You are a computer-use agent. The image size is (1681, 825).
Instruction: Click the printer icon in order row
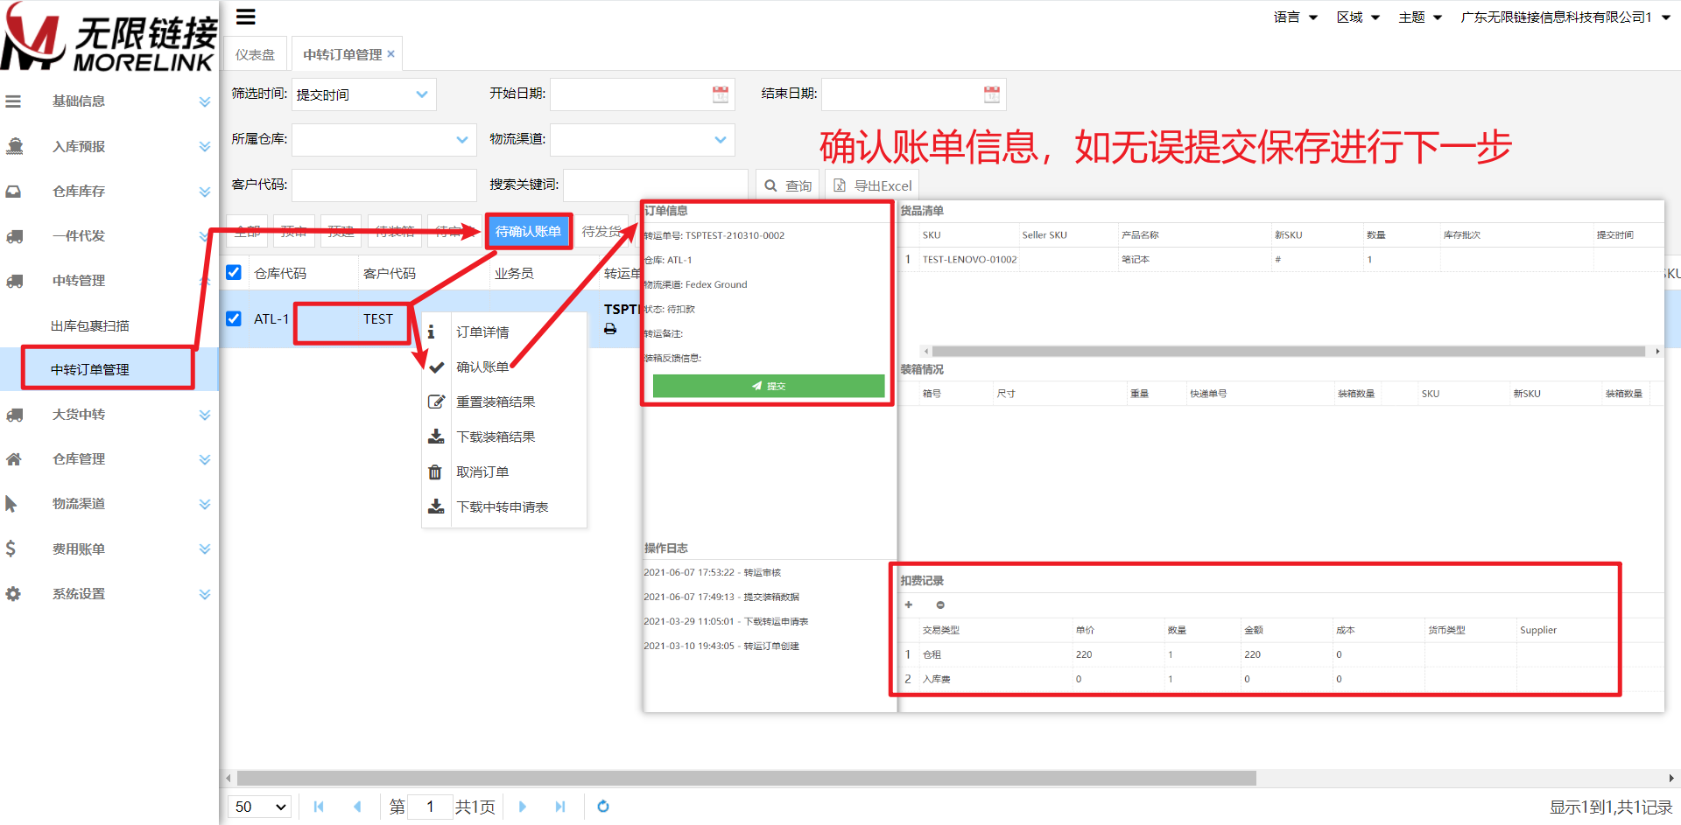click(x=610, y=330)
